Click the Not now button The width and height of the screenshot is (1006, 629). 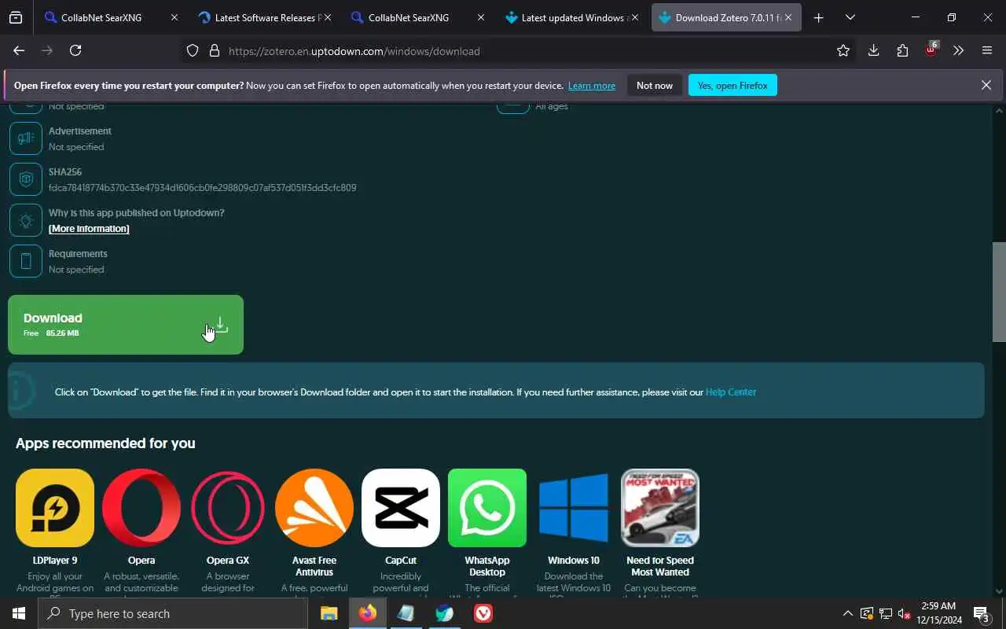tap(655, 86)
